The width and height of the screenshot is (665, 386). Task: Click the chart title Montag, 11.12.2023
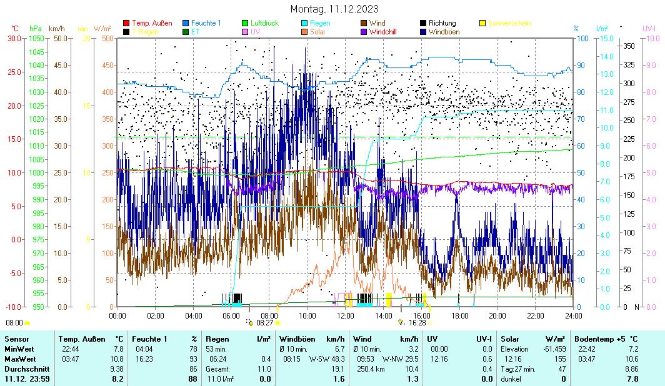[x=334, y=9]
